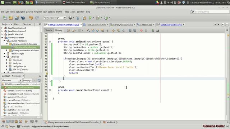
Task: Toggle Find Previous Occurrence icon in editor toolbar
Action: point(93,30)
